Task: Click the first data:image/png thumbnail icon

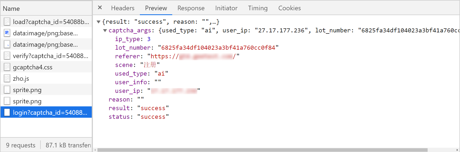Action: [7, 33]
